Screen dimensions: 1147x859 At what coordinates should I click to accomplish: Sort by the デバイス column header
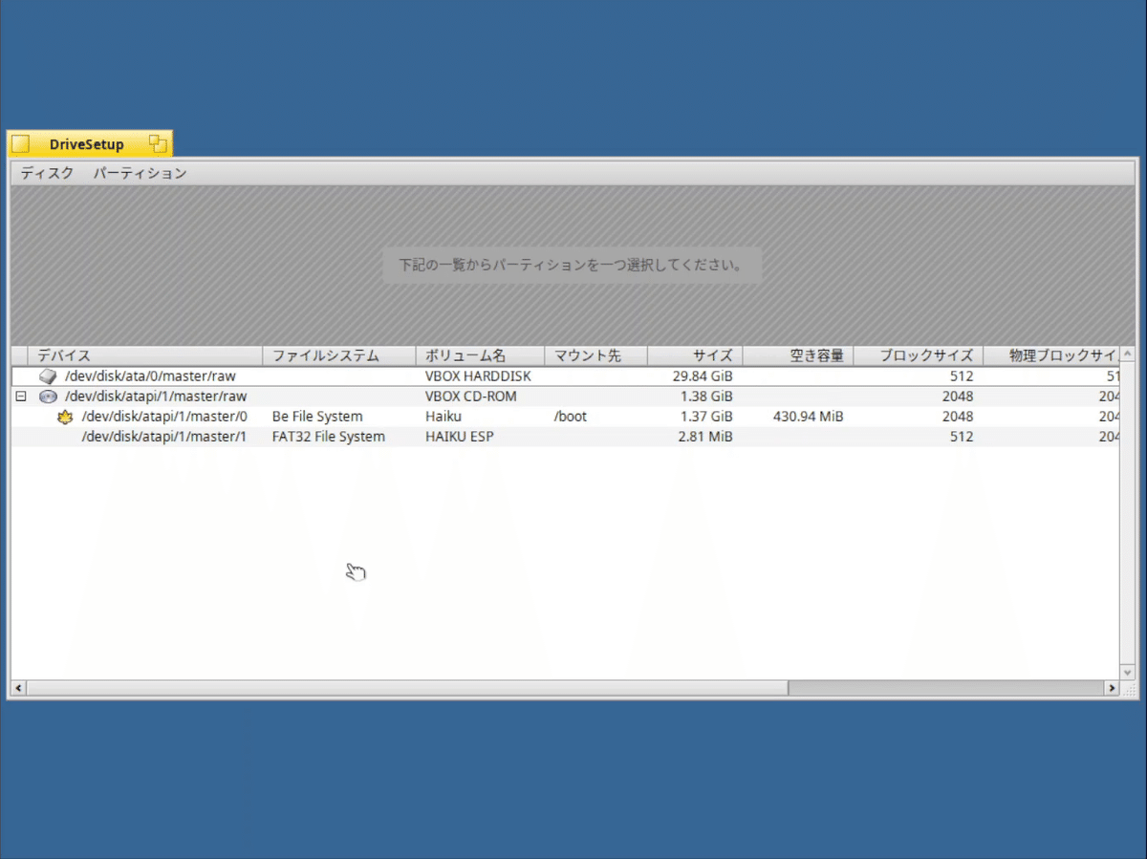(144, 355)
